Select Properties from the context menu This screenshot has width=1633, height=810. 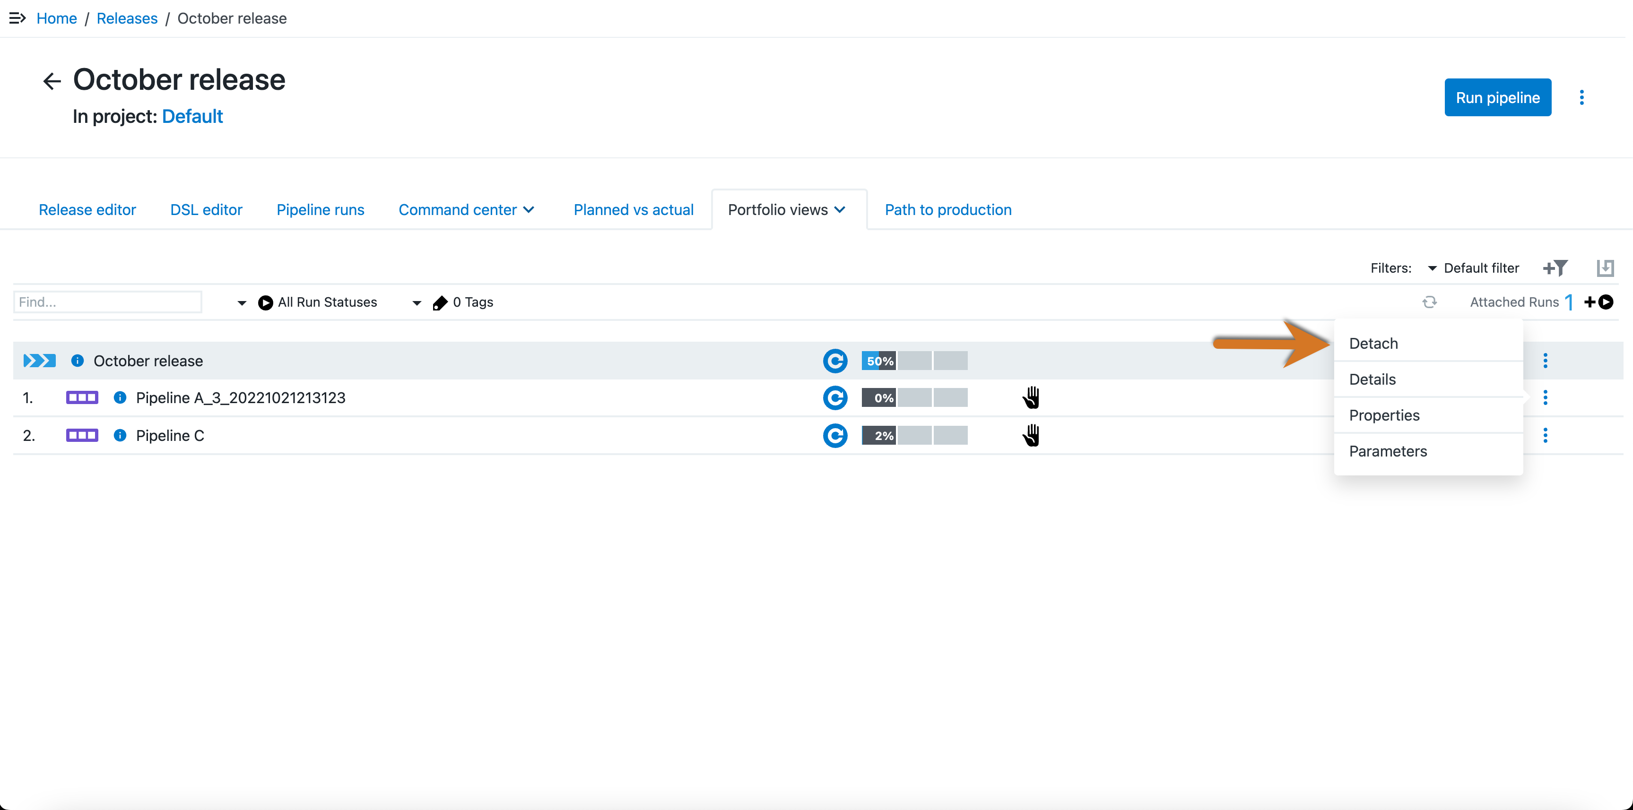[1428, 415]
